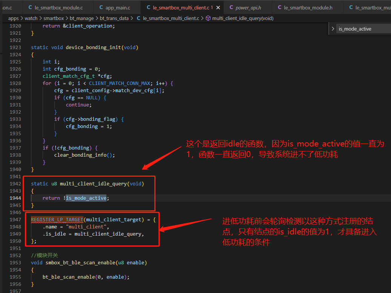Click the "multi_client" string literal
The height and width of the screenshot is (293, 391).
[86, 227]
